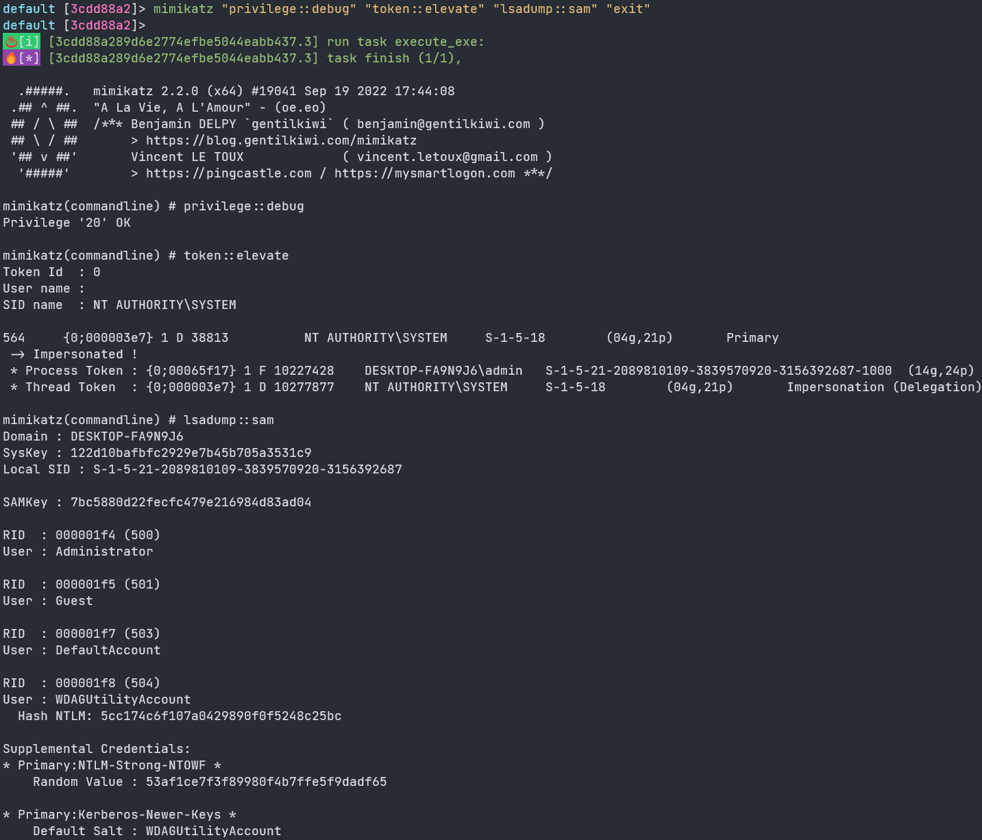982x840 pixels.
Task: Open the https://pingcastle.com link
Action: [x=229, y=173]
